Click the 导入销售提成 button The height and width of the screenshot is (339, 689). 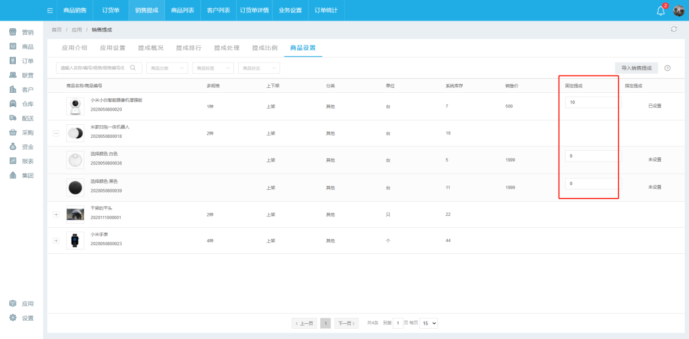click(x=636, y=68)
